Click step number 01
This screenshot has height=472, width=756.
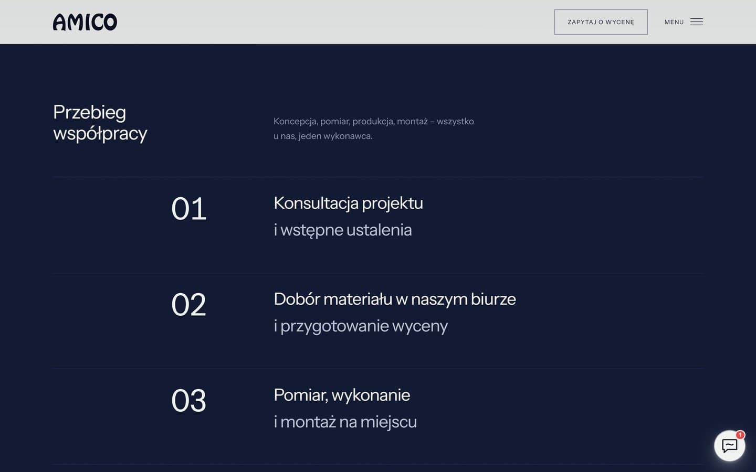[189, 209]
